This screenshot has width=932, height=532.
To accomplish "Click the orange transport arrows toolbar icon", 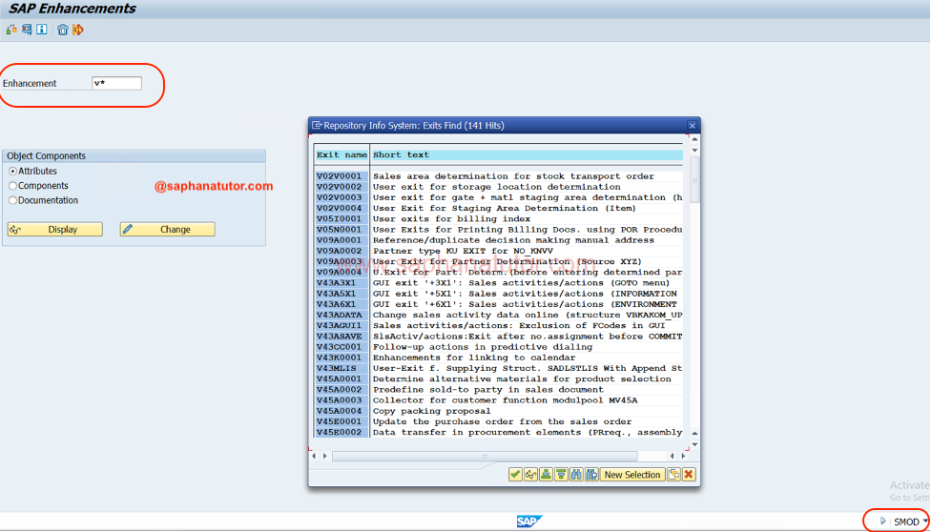I will [78, 30].
